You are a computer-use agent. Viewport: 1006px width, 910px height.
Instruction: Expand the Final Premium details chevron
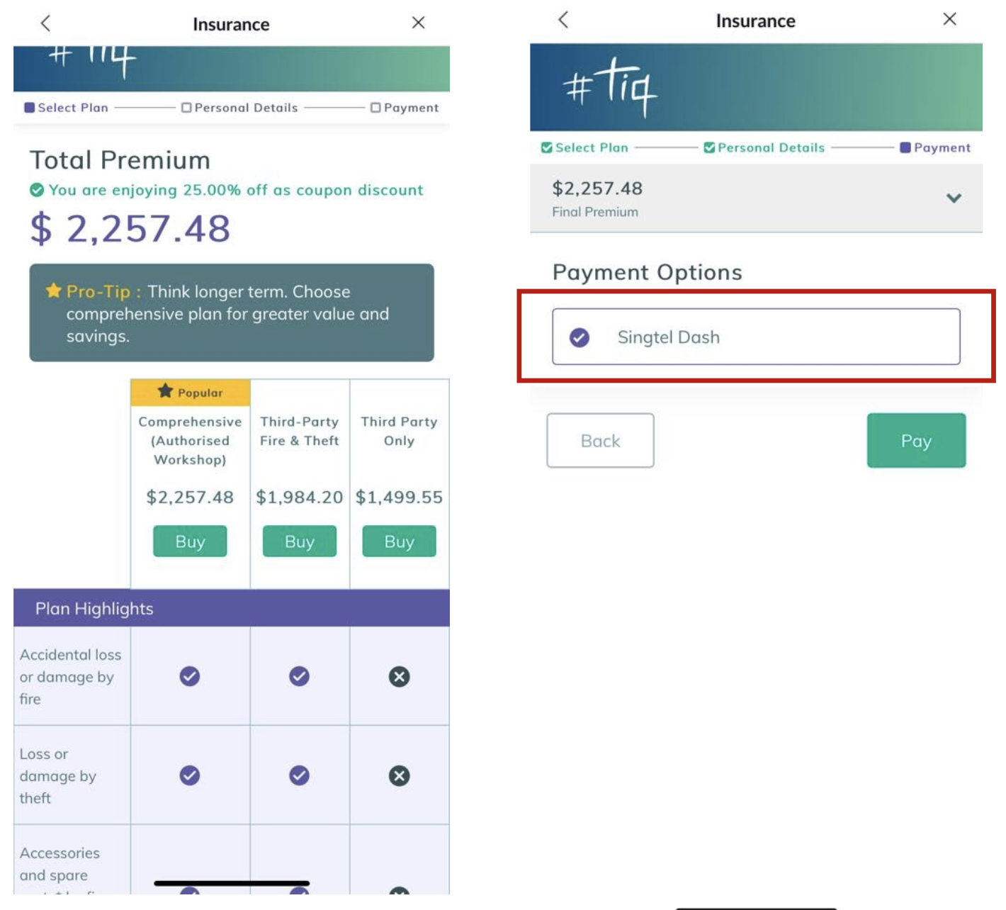click(x=954, y=198)
